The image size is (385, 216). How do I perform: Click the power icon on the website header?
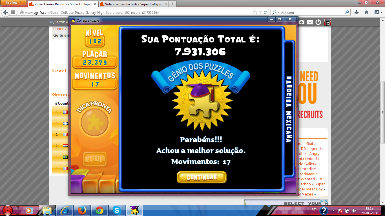point(318,22)
